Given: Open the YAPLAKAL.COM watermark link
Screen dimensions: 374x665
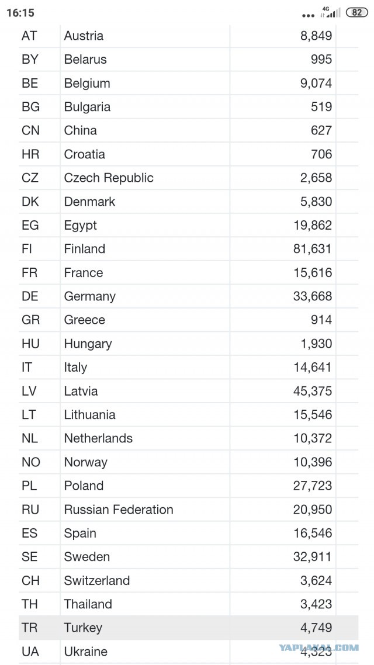Looking at the screenshot, I should point(318,647).
